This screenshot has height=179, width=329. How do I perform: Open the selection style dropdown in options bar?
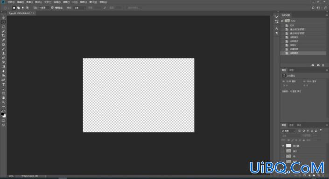tap(80, 8)
